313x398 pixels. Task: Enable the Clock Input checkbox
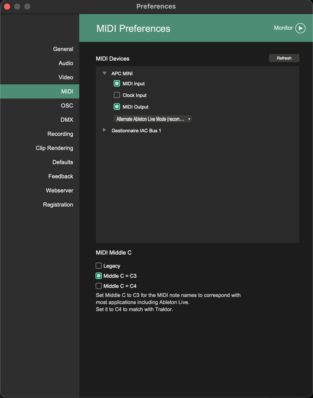(117, 95)
